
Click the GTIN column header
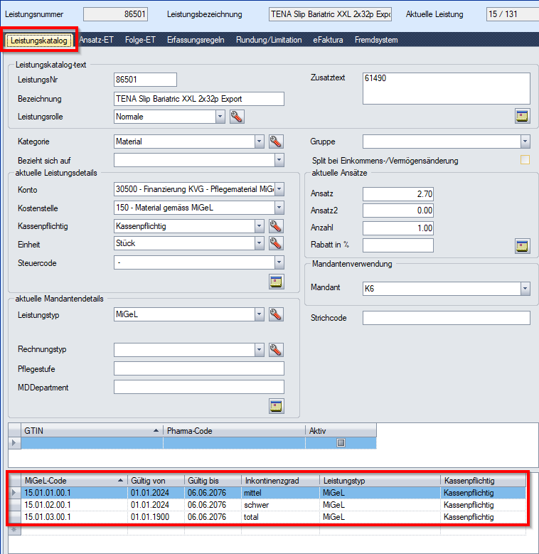point(92,431)
